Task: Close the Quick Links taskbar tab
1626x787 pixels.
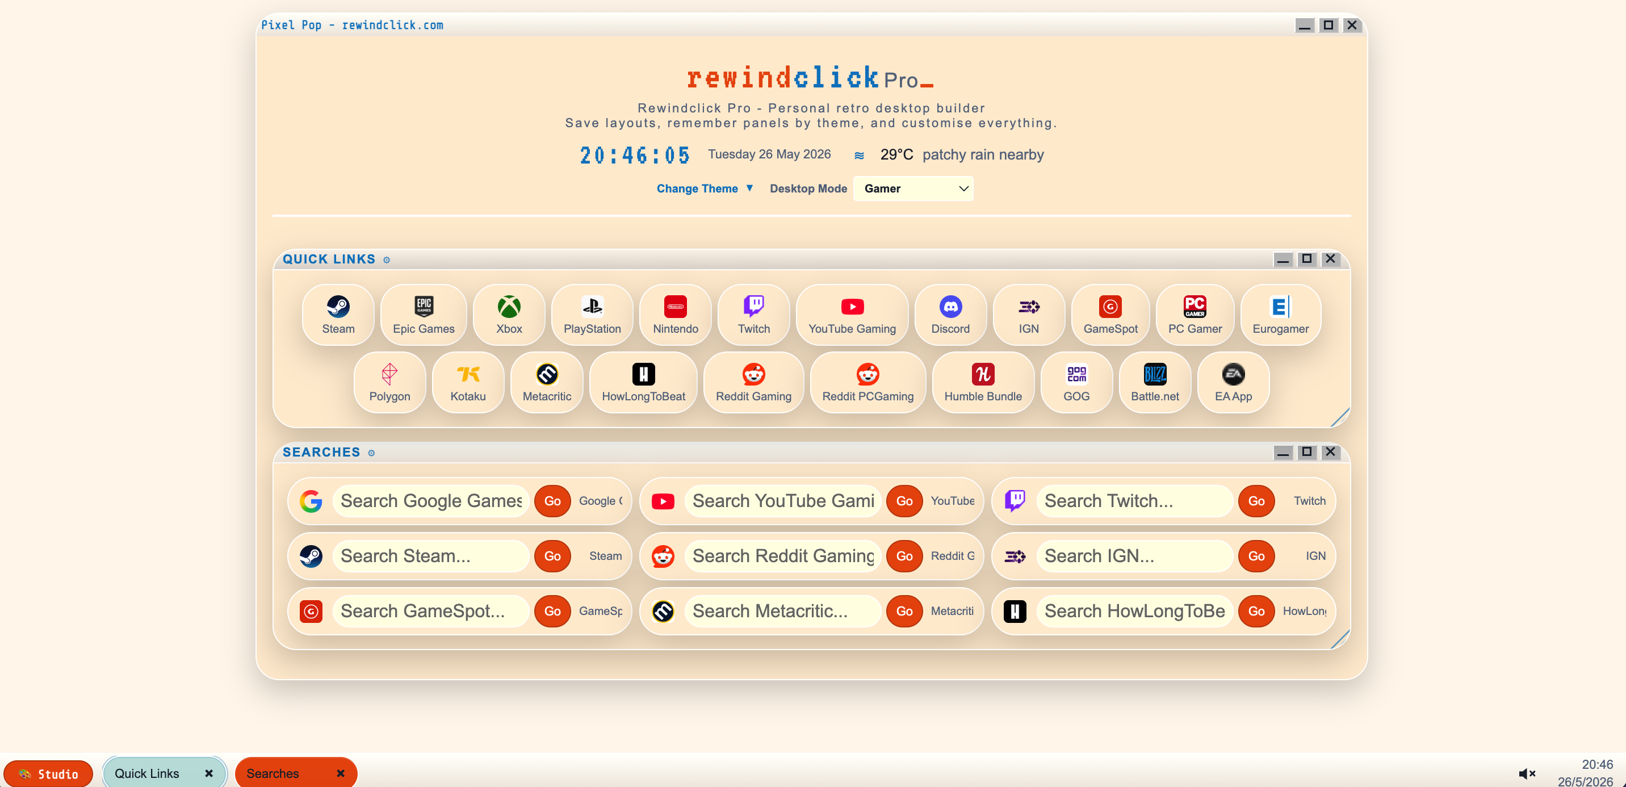Action: click(209, 774)
